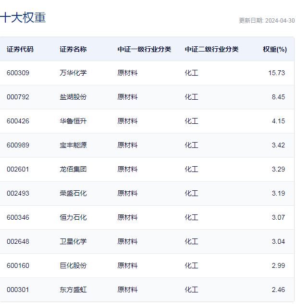
Task: Select stock code 600426
Action: click(x=18, y=121)
